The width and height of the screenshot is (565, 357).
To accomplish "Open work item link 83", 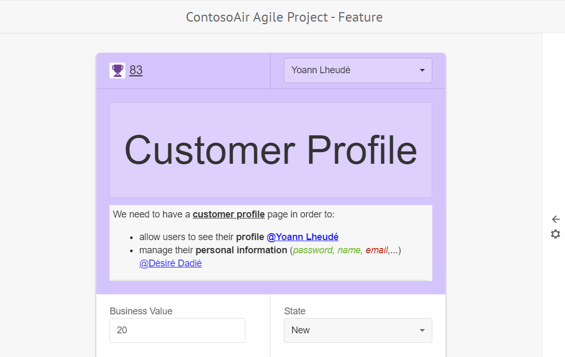I will click(x=136, y=70).
